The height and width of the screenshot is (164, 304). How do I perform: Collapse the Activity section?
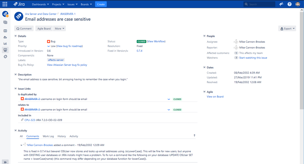coord(16,130)
